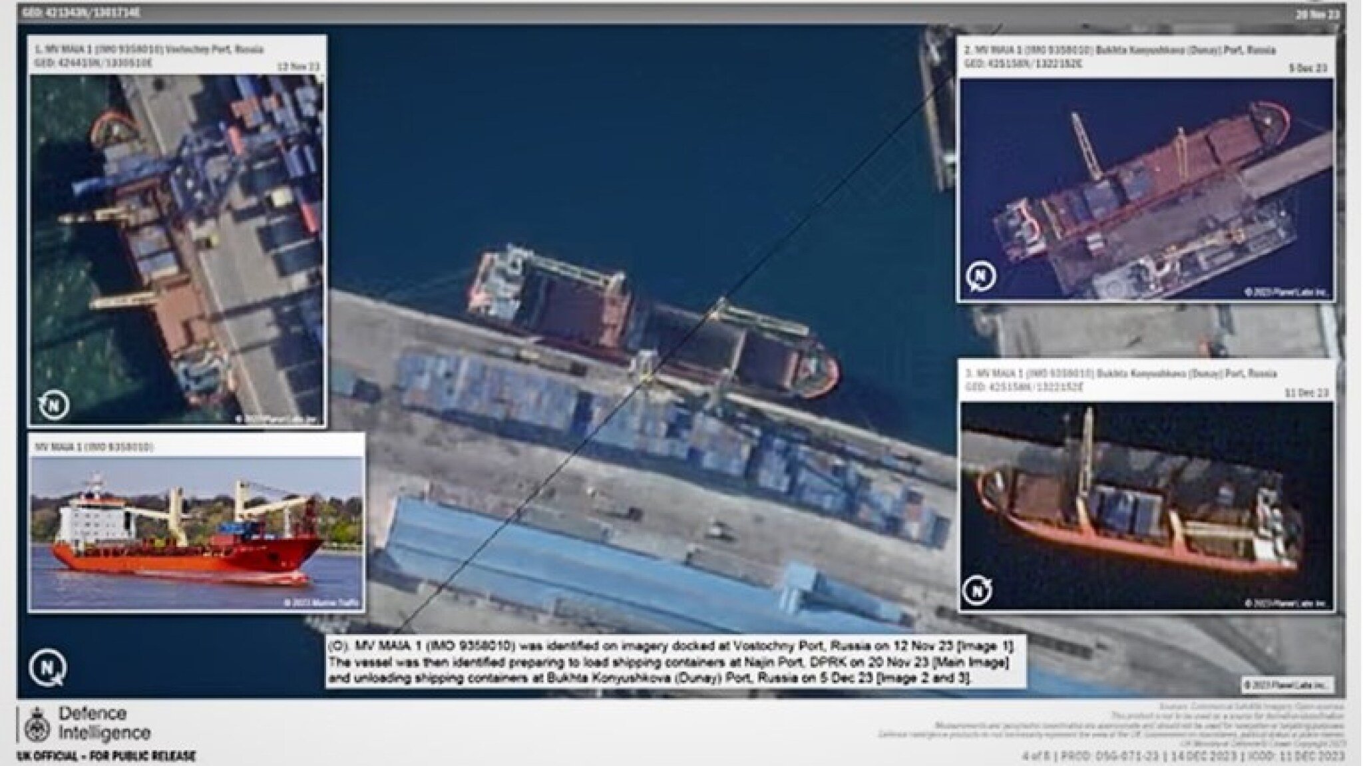The height and width of the screenshot is (766, 1363).
Task: Click the main image's north compass icon
Action: point(47,666)
